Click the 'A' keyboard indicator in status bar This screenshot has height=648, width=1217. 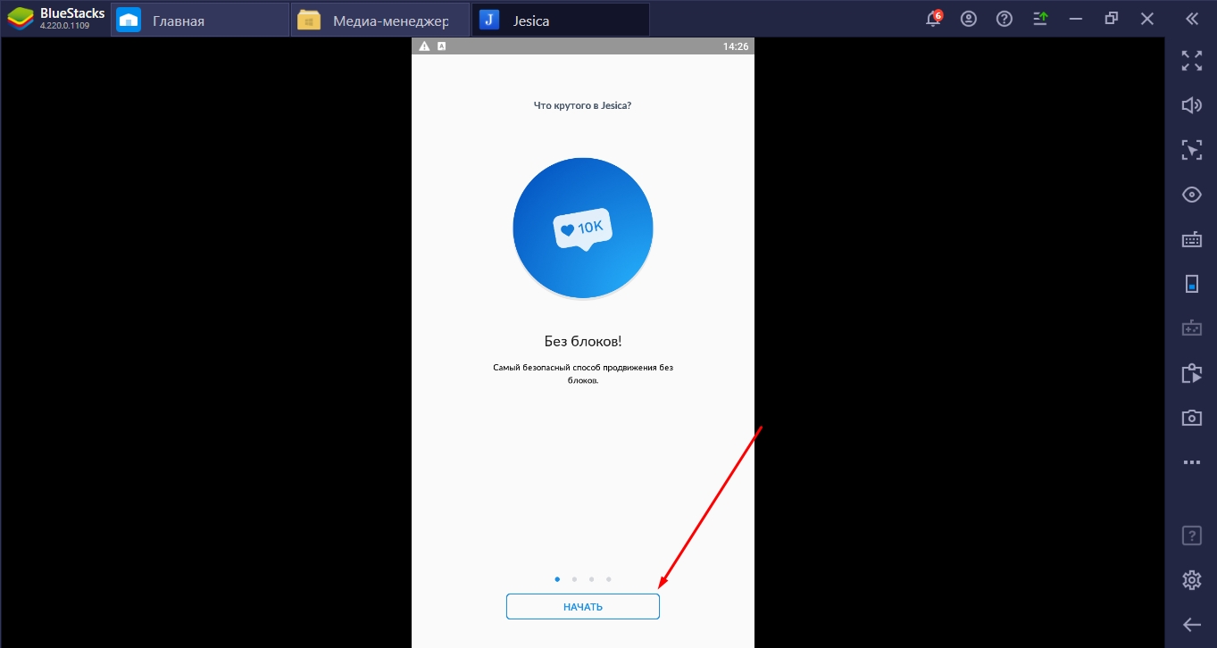441,46
